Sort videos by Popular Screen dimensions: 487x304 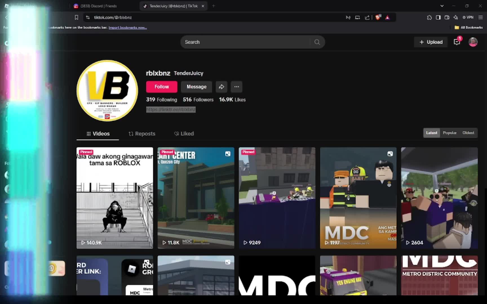pos(450,133)
